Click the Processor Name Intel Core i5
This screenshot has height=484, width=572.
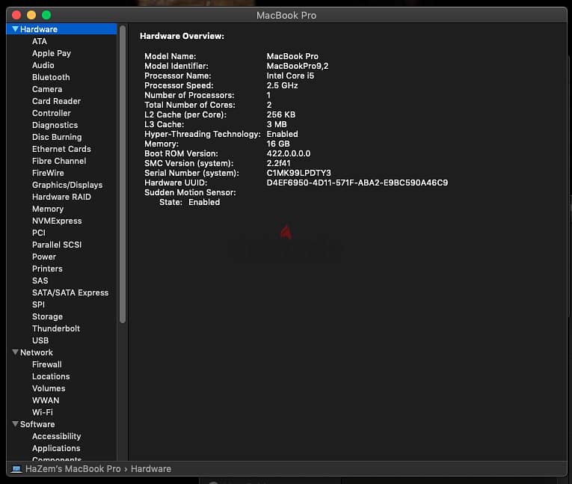coord(290,76)
